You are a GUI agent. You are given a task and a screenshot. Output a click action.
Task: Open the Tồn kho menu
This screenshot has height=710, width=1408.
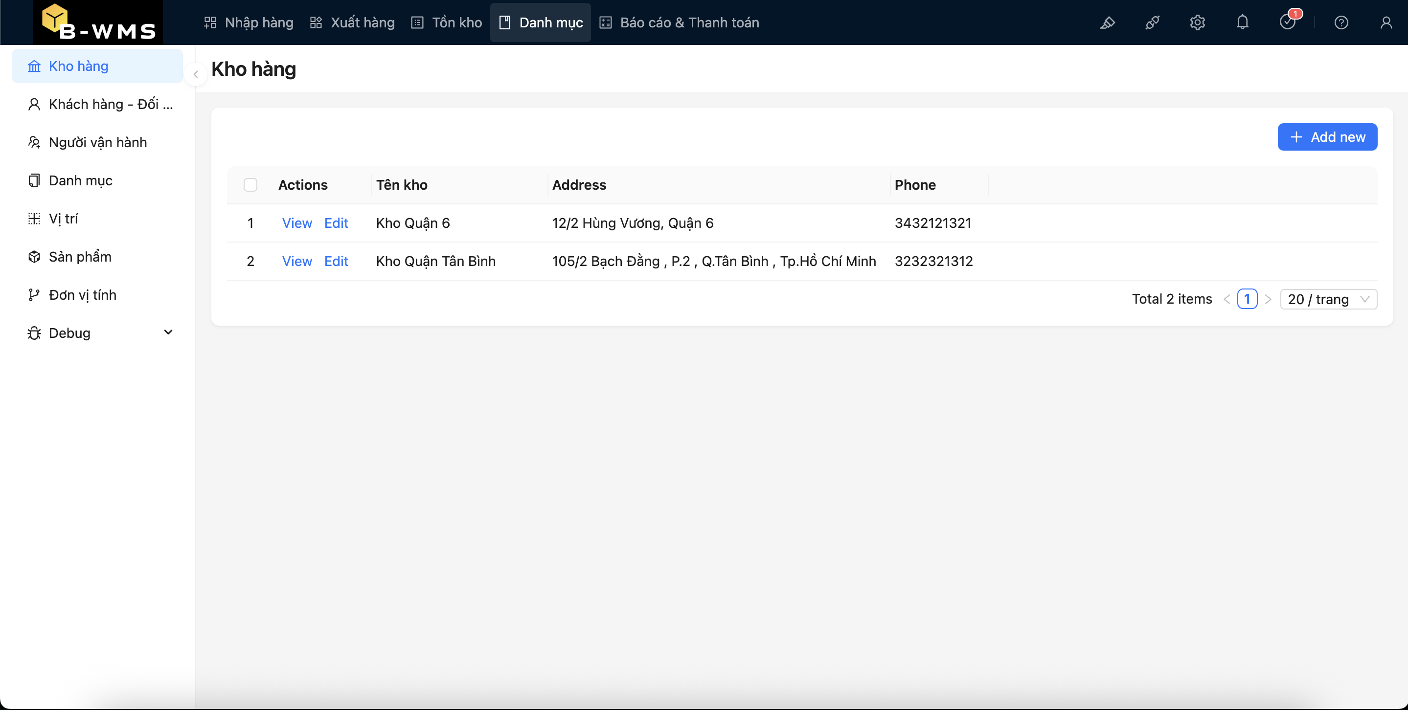(447, 22)
